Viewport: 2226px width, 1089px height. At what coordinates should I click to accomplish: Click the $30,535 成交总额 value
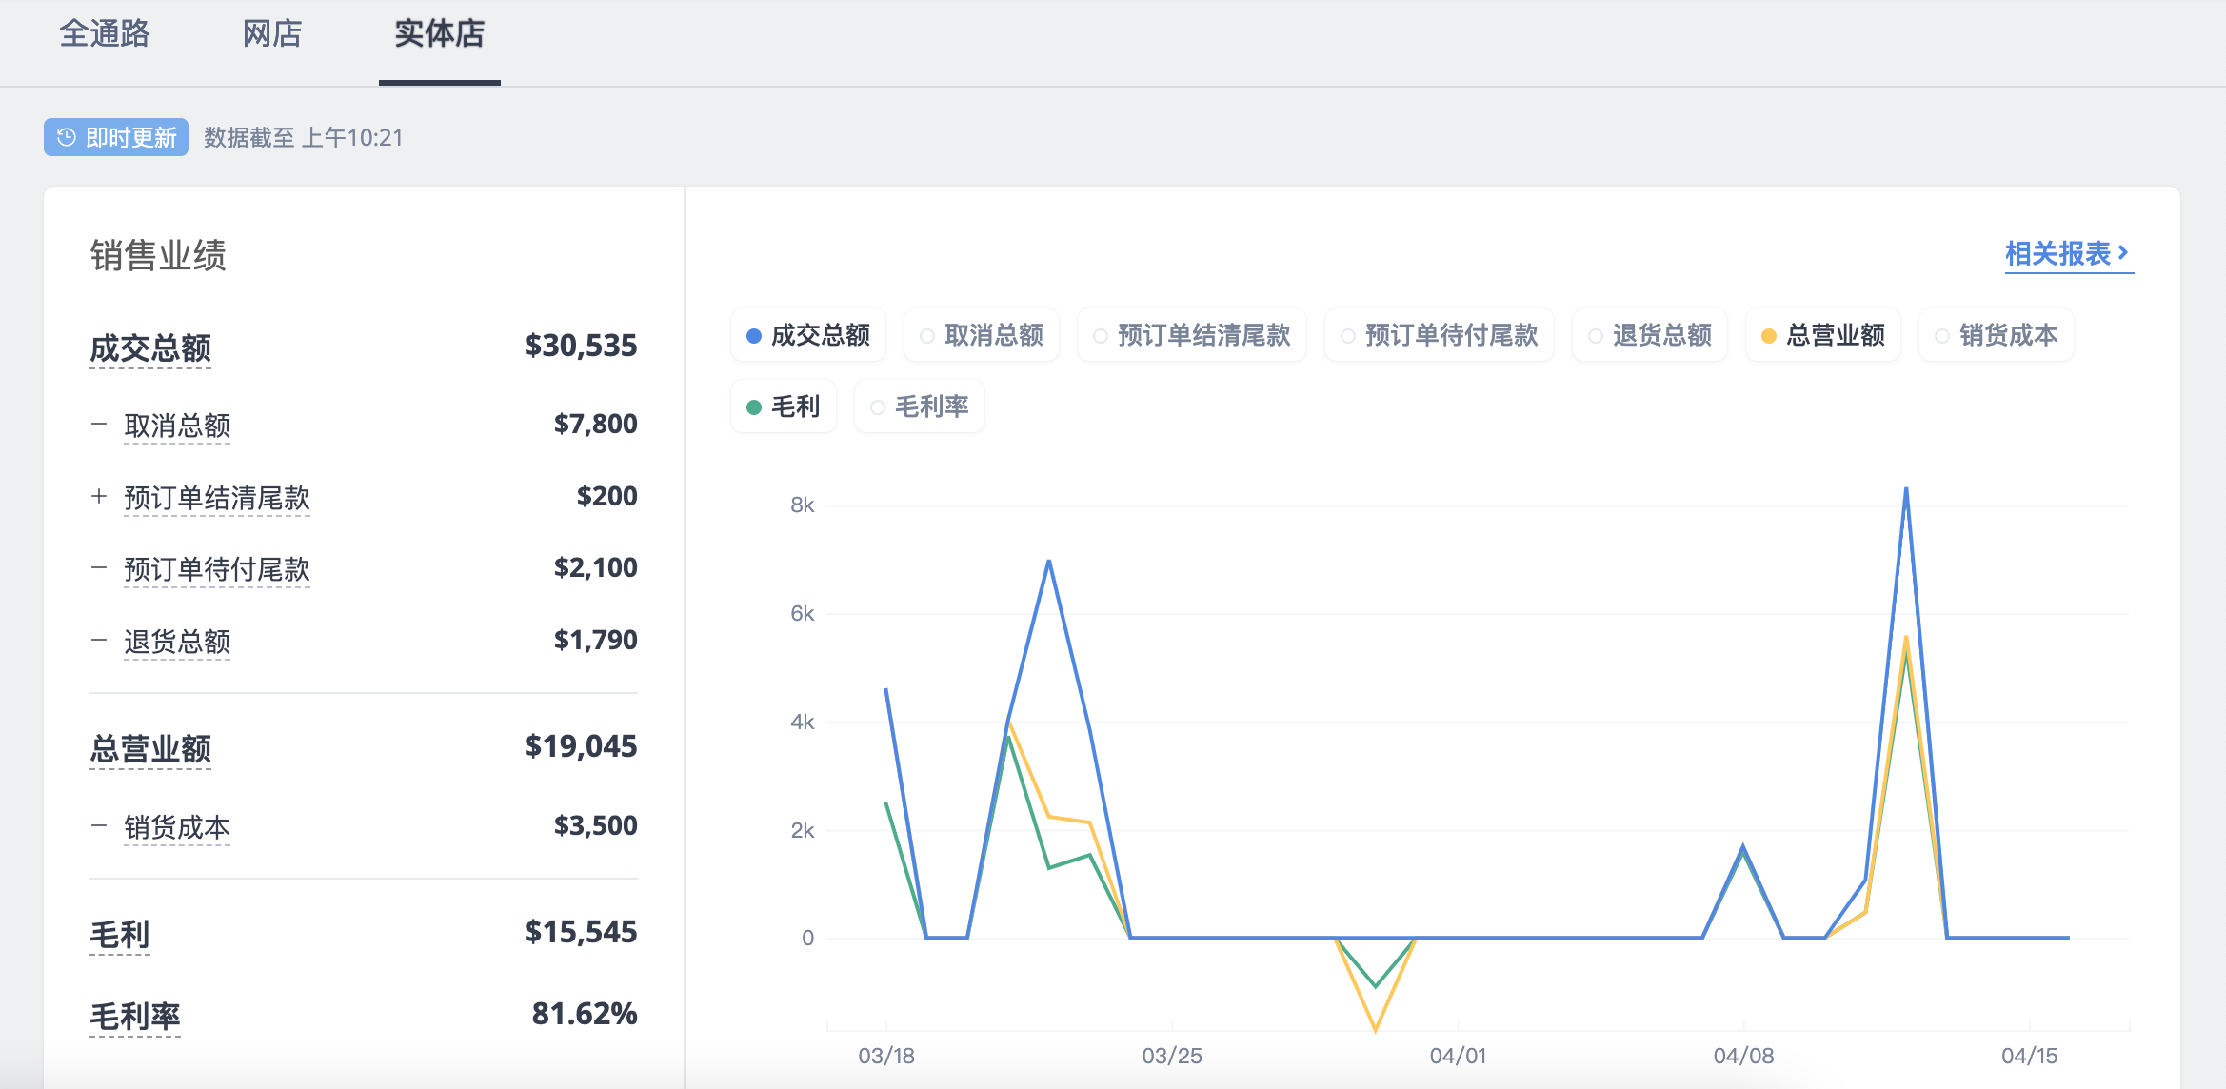pos(581,346)
